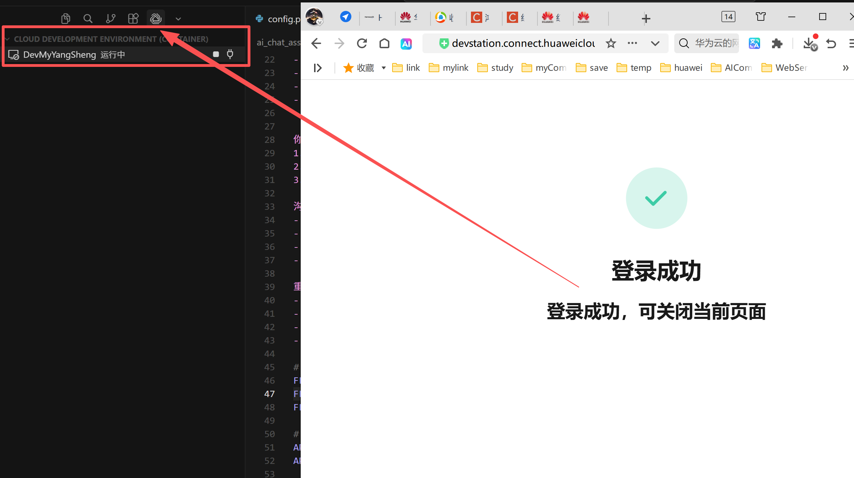Open a new browser tab

646,18
